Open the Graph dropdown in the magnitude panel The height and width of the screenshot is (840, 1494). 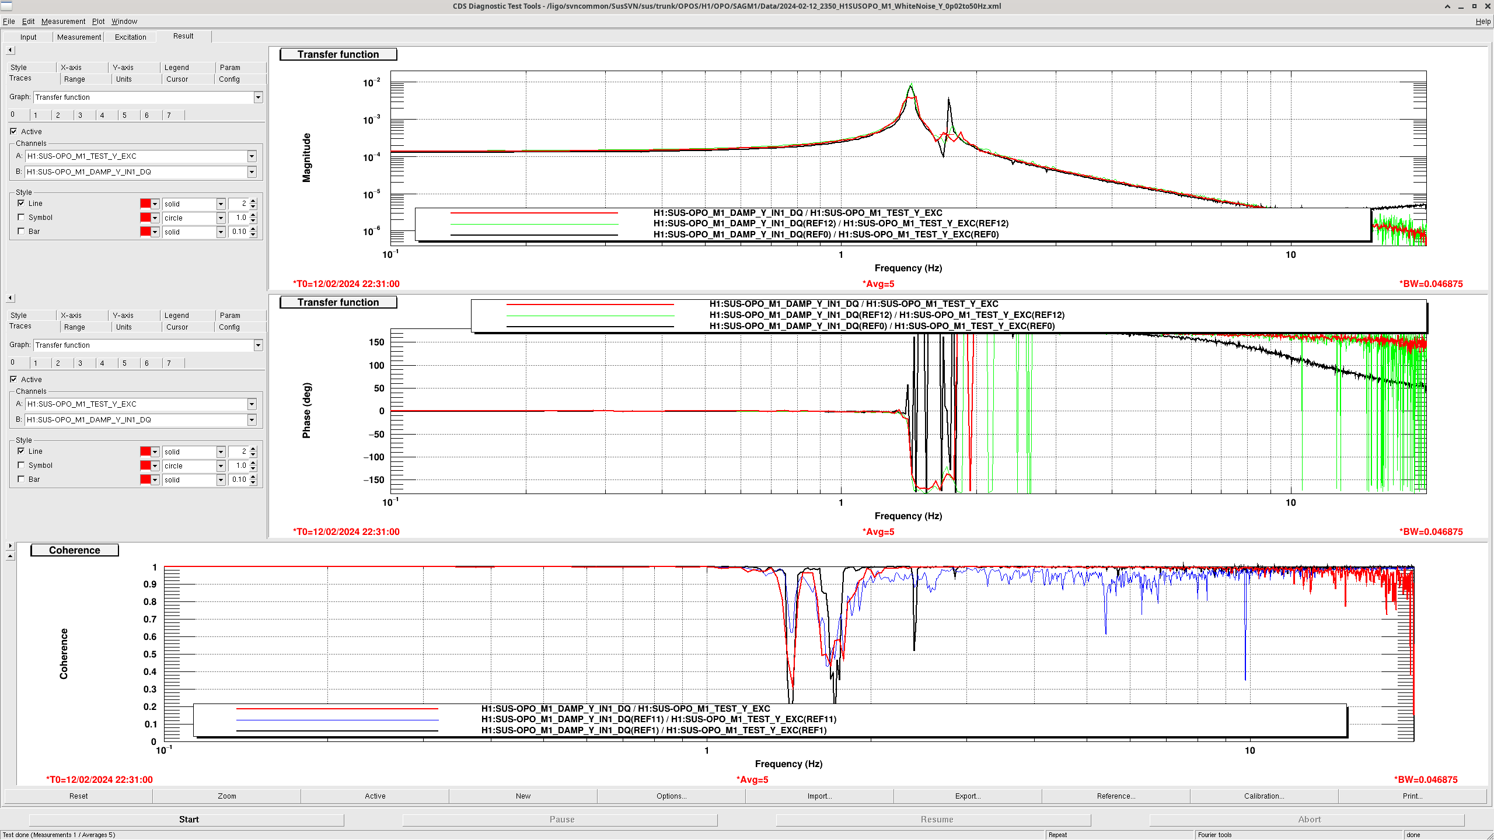(258, 97)
